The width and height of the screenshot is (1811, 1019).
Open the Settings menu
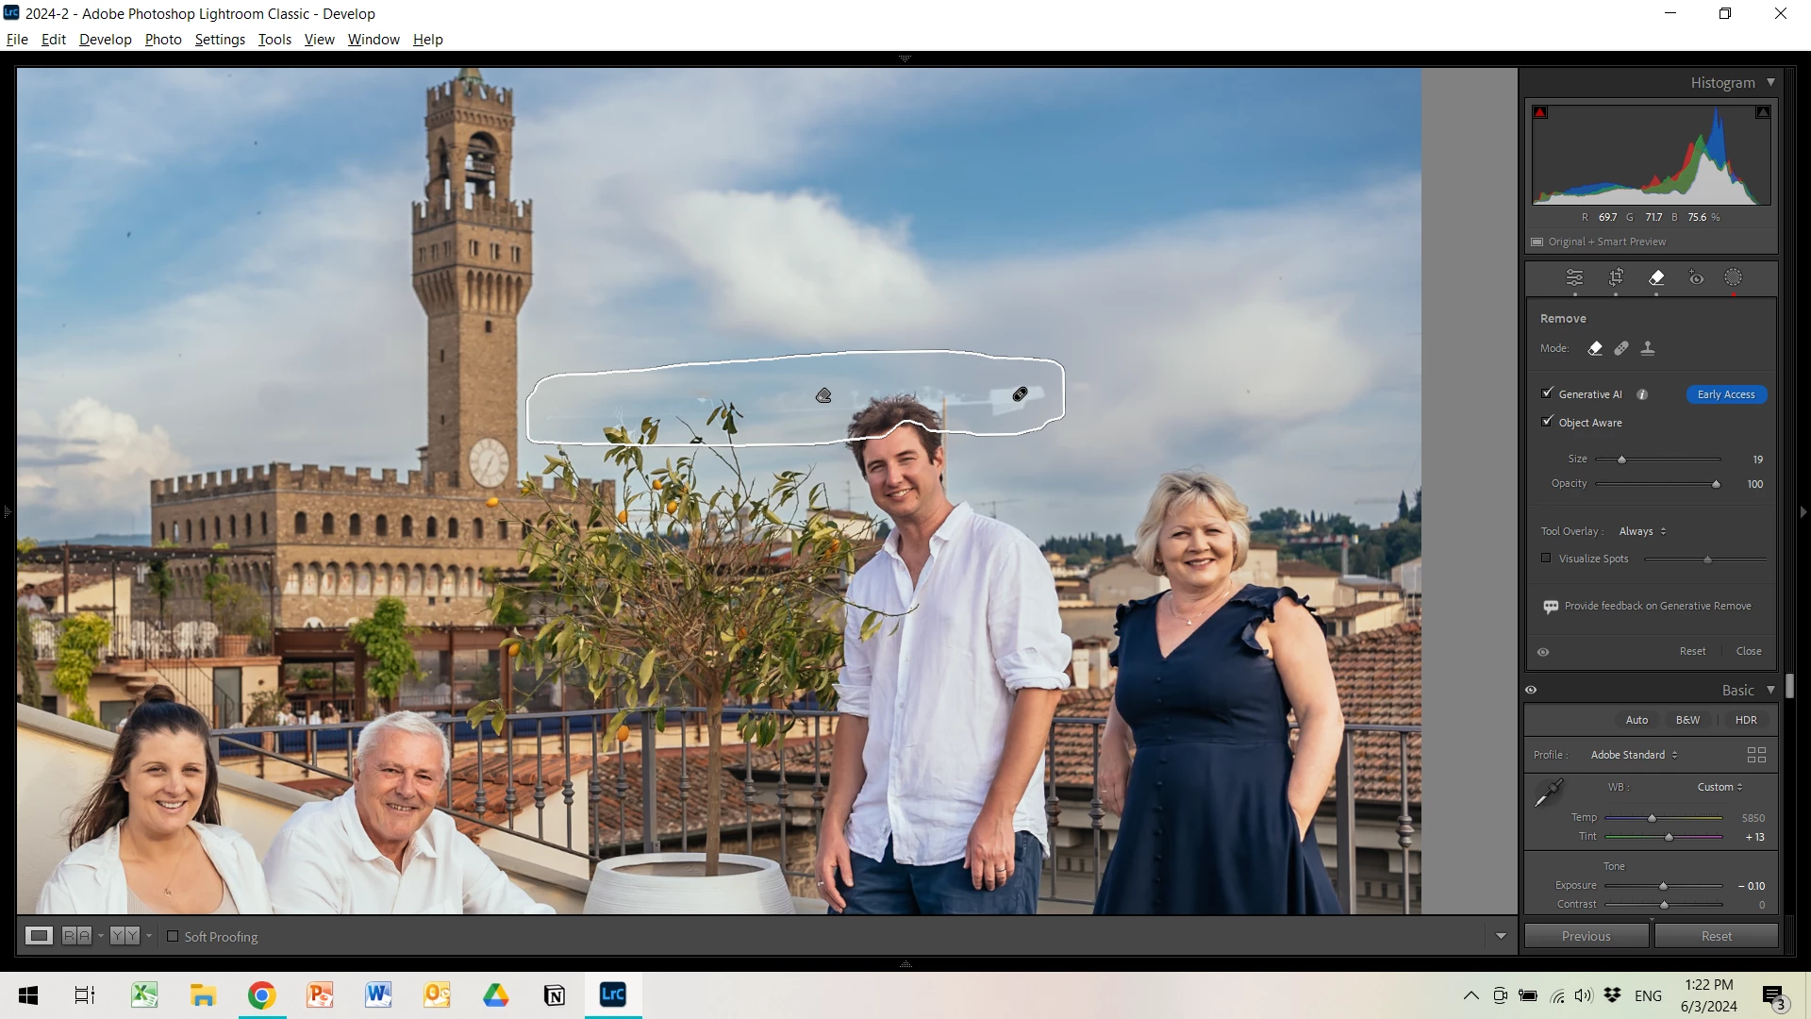[x=220, y=39]
